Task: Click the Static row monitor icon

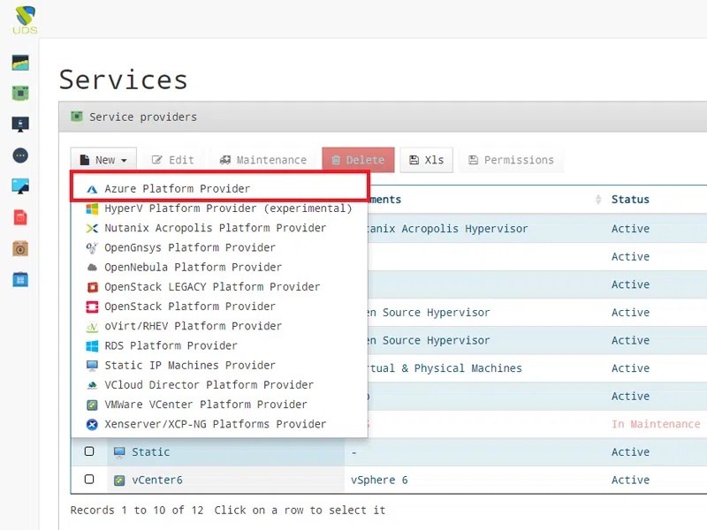Action: click(119, 452)
